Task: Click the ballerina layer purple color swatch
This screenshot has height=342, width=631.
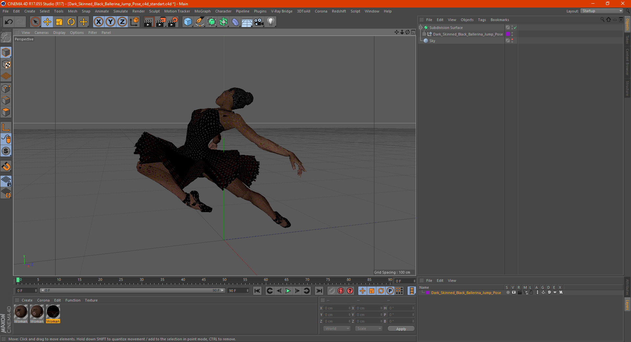Action: [428, 292]
